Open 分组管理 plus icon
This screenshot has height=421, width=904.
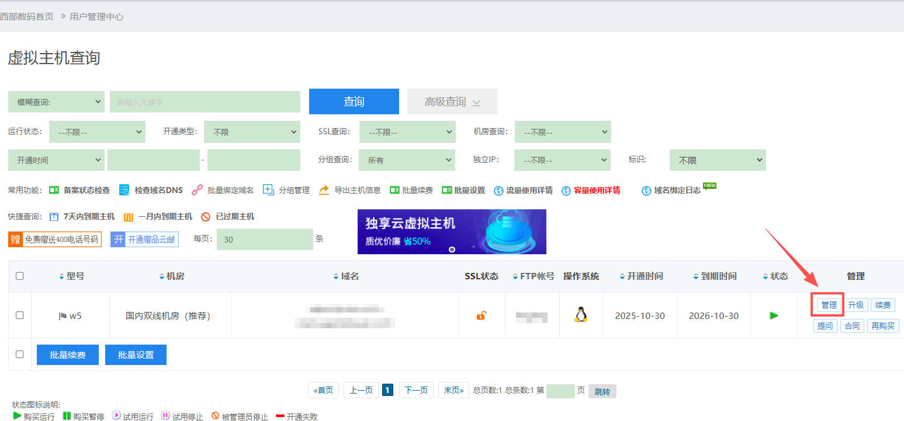(x=268, y=190)
